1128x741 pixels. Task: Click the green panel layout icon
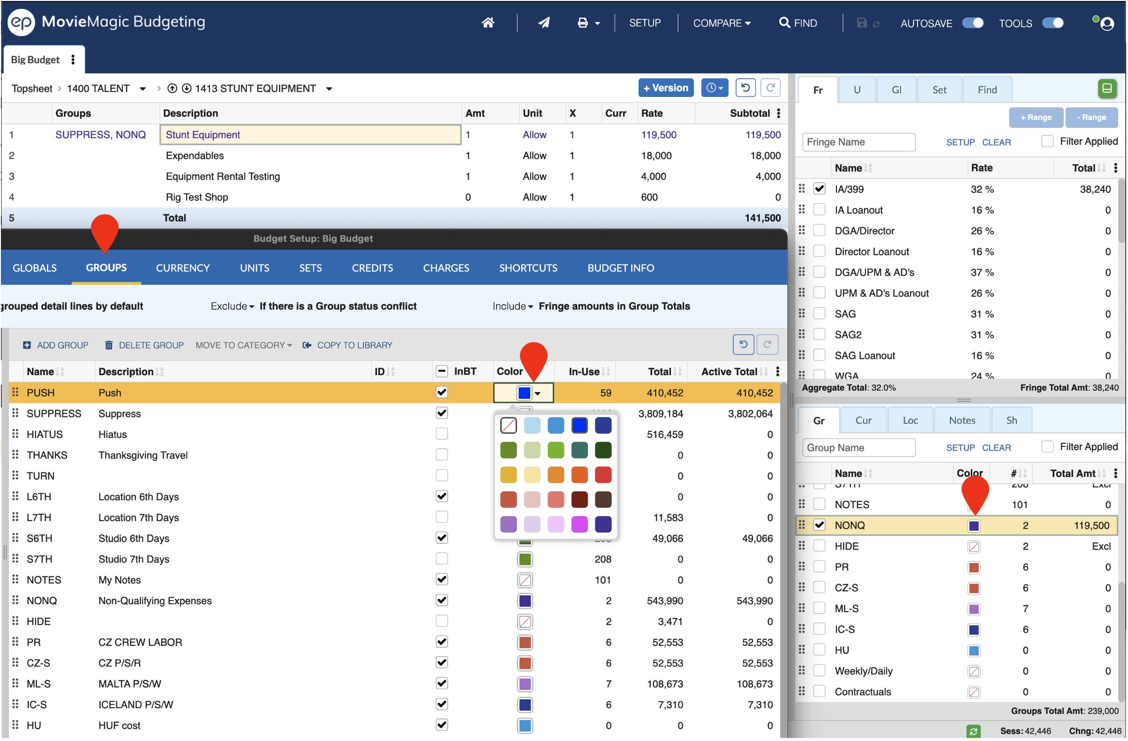click(x=1107, y=89)
